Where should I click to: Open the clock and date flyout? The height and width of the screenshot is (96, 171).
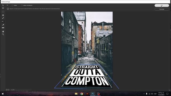pyautogui.click(x=161, y=94)
